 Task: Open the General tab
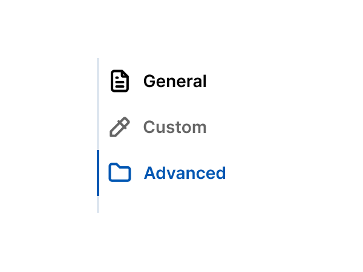[x=174, y=81]
